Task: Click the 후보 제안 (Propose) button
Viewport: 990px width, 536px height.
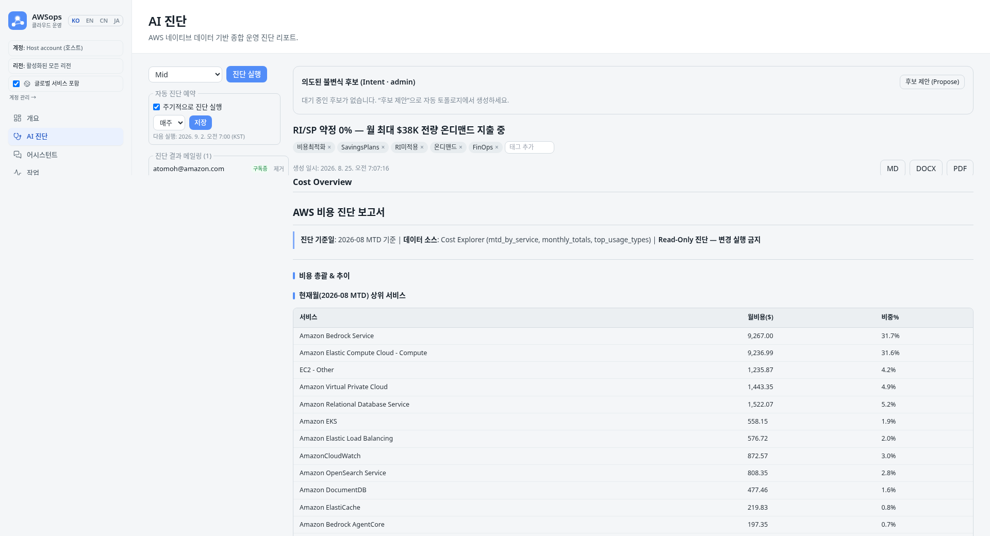Action: click(x=932, y=82)
